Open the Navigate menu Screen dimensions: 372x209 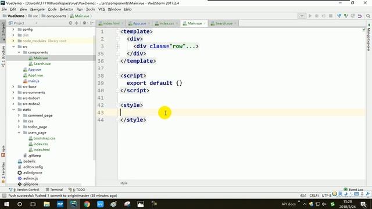point(37,9)
